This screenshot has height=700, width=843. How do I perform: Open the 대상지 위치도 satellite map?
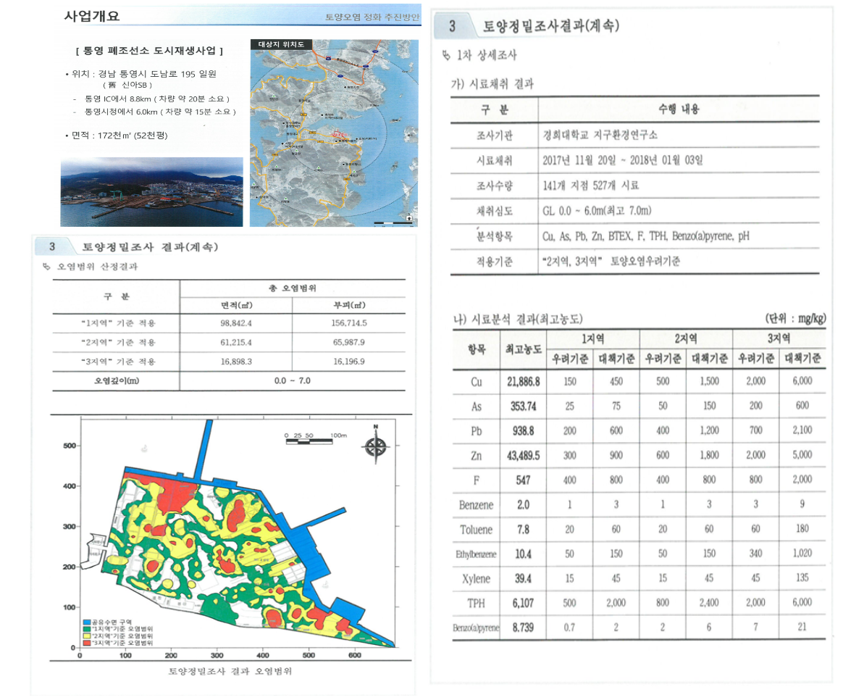pos(334,133)
